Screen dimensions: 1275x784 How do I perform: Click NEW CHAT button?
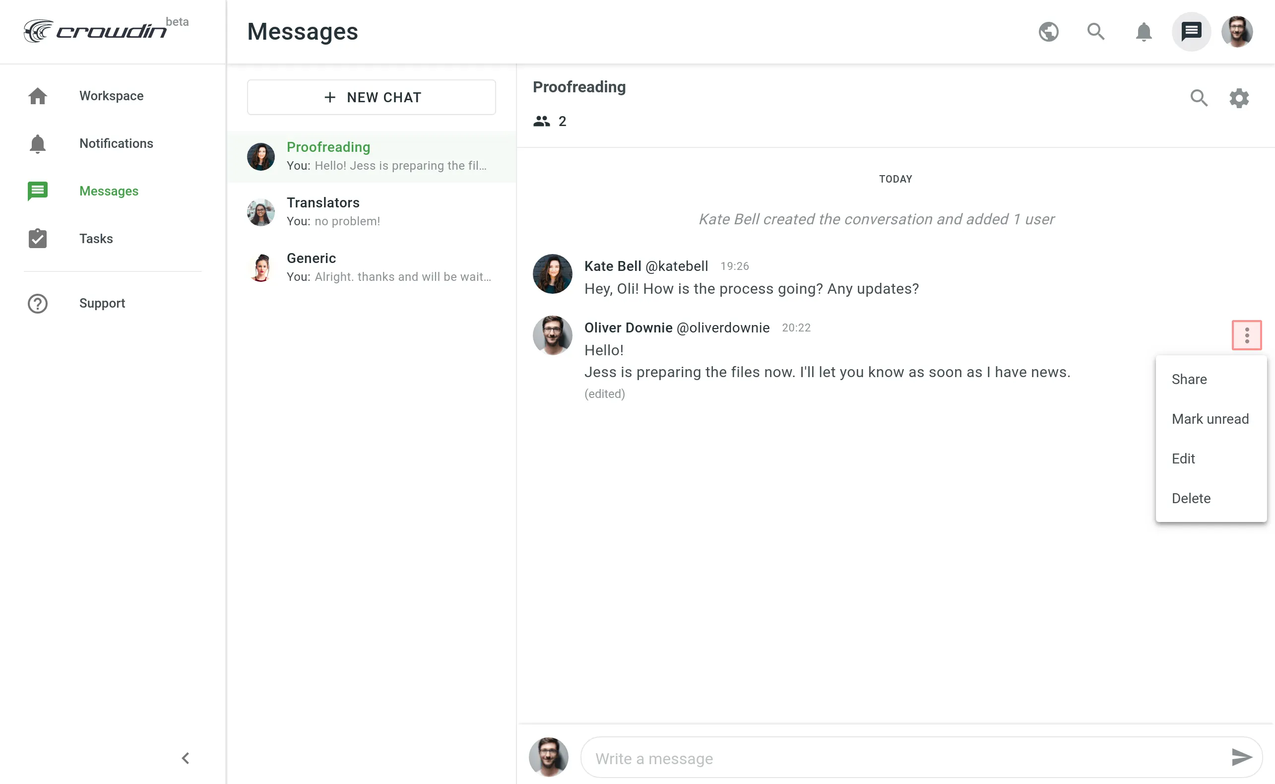pyautogui.click(x=371, y=97)
